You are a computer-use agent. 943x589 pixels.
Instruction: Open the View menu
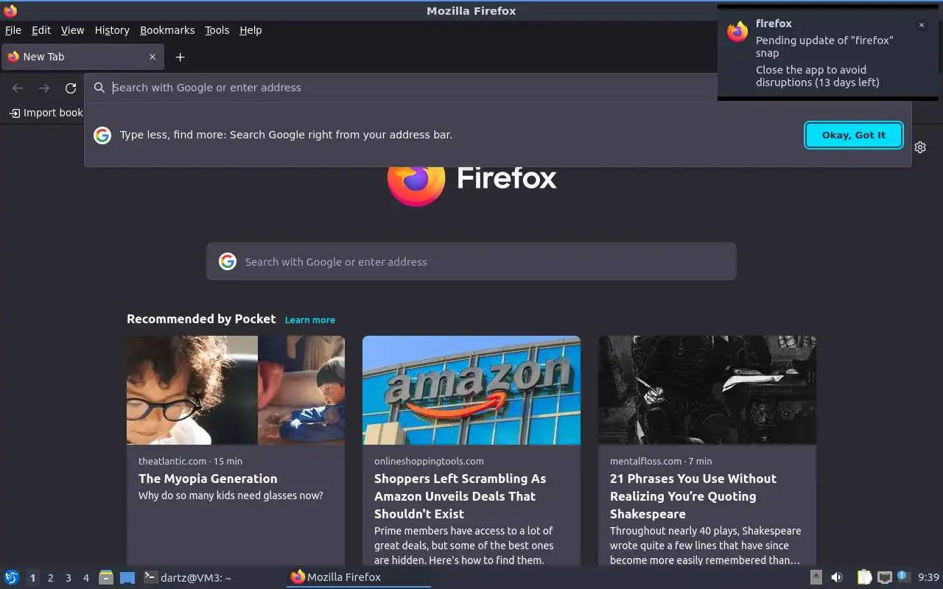pyautogui.click(x=72, y=30)
